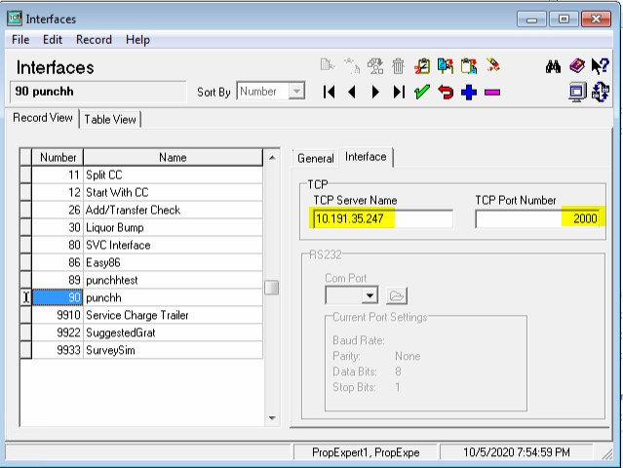Click the grayed trash can icon

[398, 66]
